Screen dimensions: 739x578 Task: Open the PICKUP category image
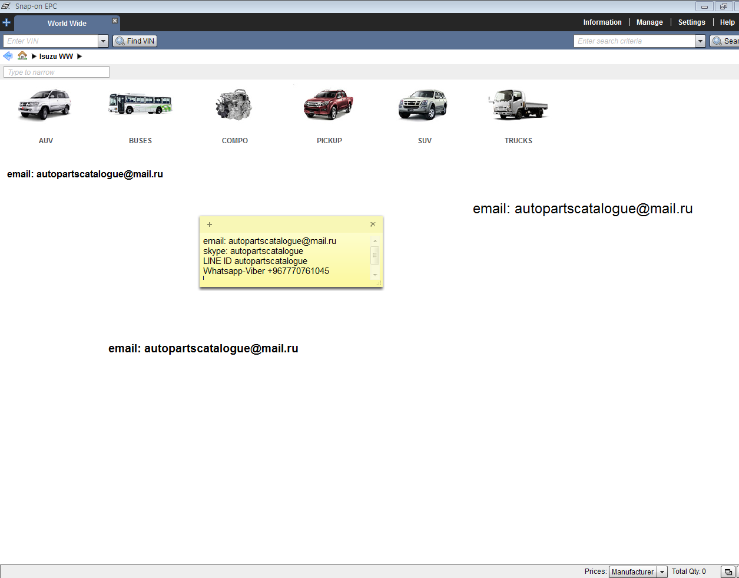click(x=329, y=105)
